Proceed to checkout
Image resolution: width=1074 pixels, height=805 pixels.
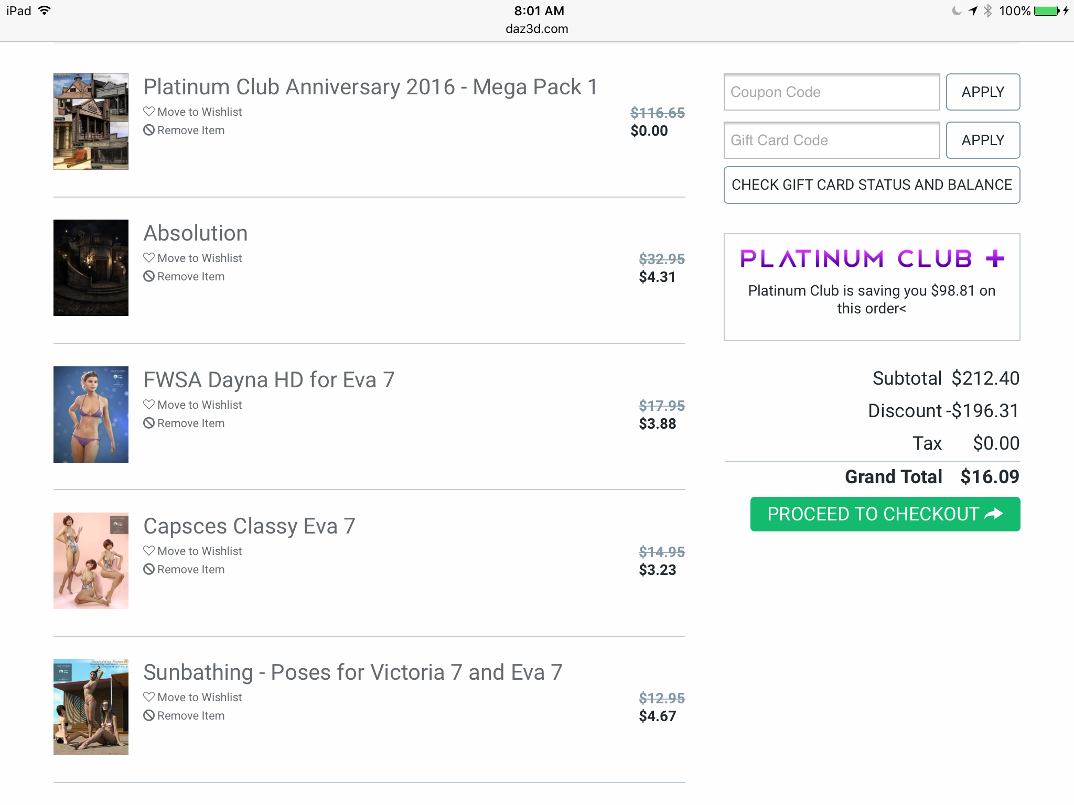(885, 514)
